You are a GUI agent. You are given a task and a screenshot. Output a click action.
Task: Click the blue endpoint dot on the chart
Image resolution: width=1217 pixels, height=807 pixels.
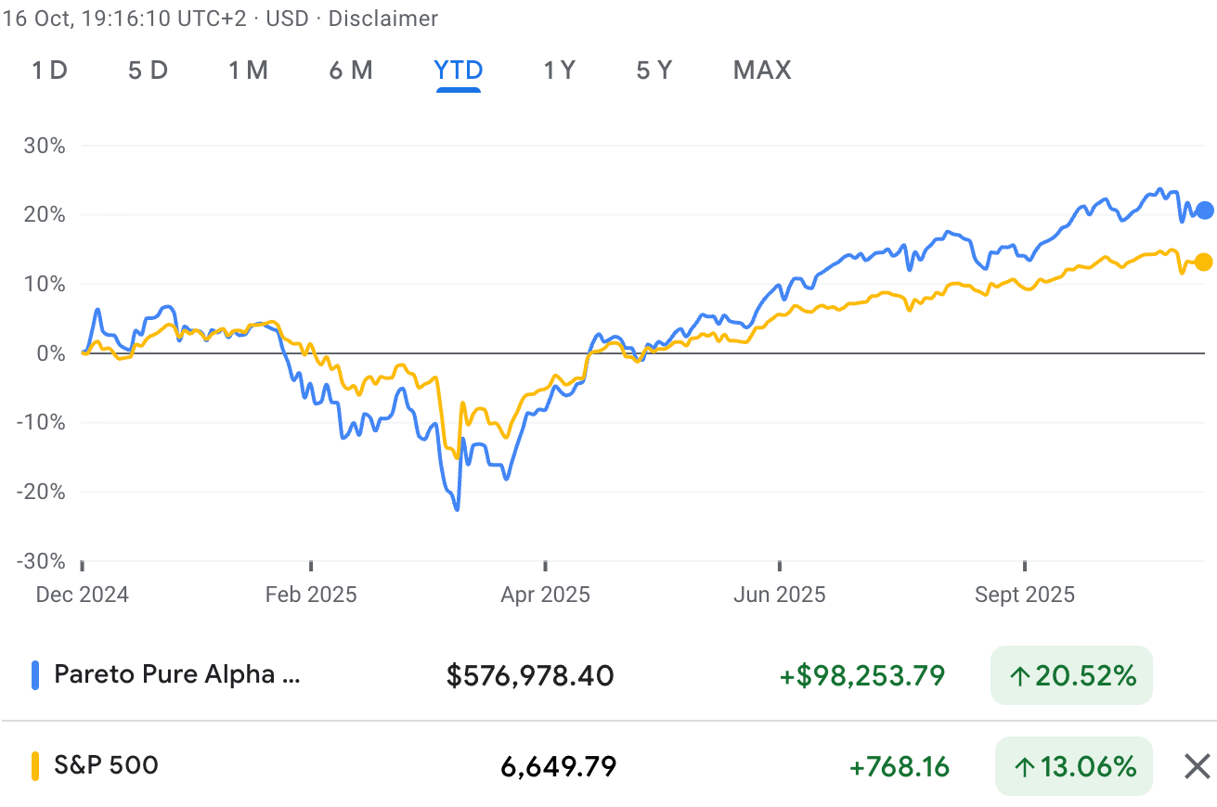pyautogui.click(x=1204, y=211)
